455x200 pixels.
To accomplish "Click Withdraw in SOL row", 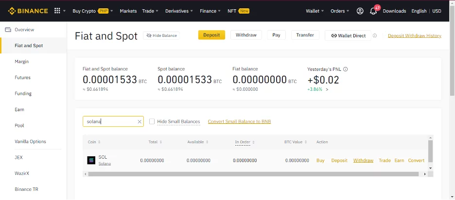I will coord(363,160).
